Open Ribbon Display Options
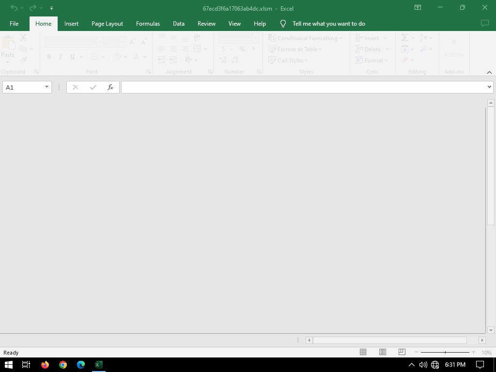Viewport: 496px width, 372px height. (418, 7)
